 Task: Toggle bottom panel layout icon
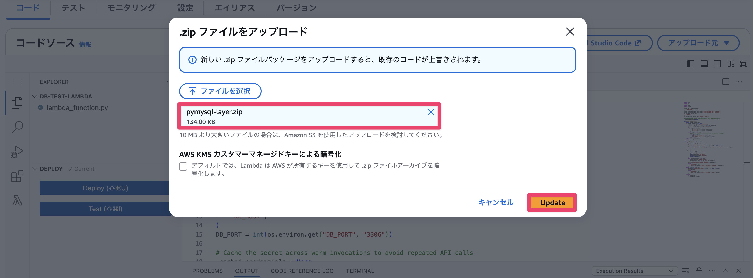[704, 64]
